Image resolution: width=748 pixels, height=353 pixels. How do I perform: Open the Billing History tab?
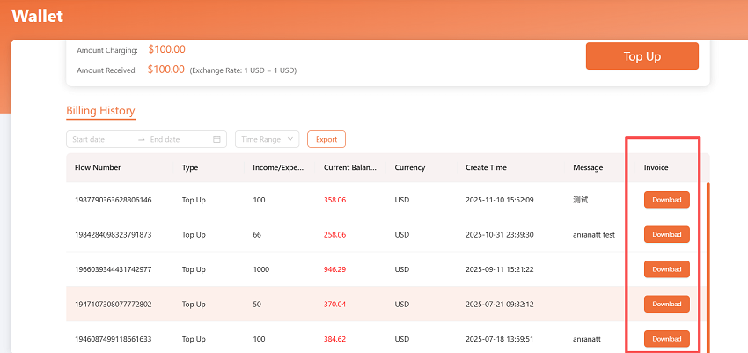100,111
